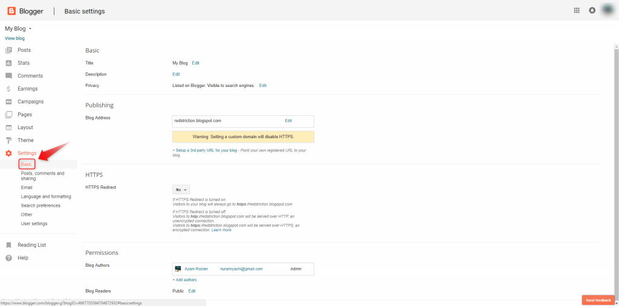Viewport: 619px width, 306px height.
Task: Click the Pages icon in sidebar
Action: click(8, 115)
